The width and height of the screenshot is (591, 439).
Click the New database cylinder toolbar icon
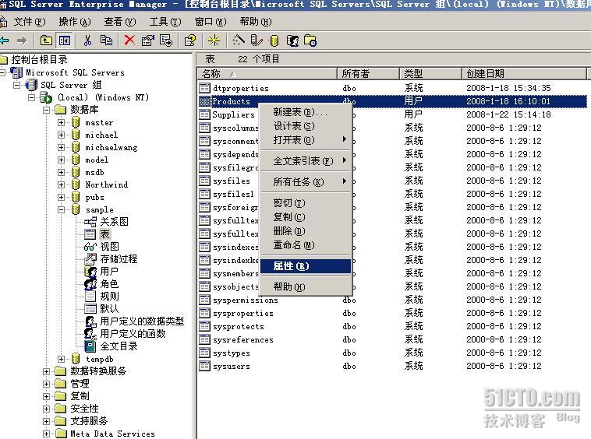[274, 40]
